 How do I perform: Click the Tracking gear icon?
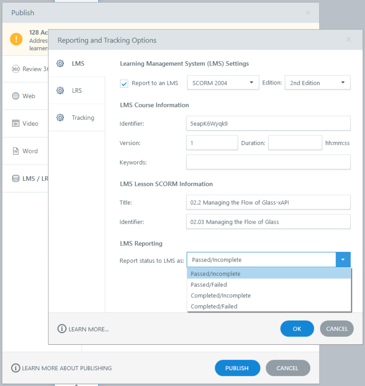[60, 118]
